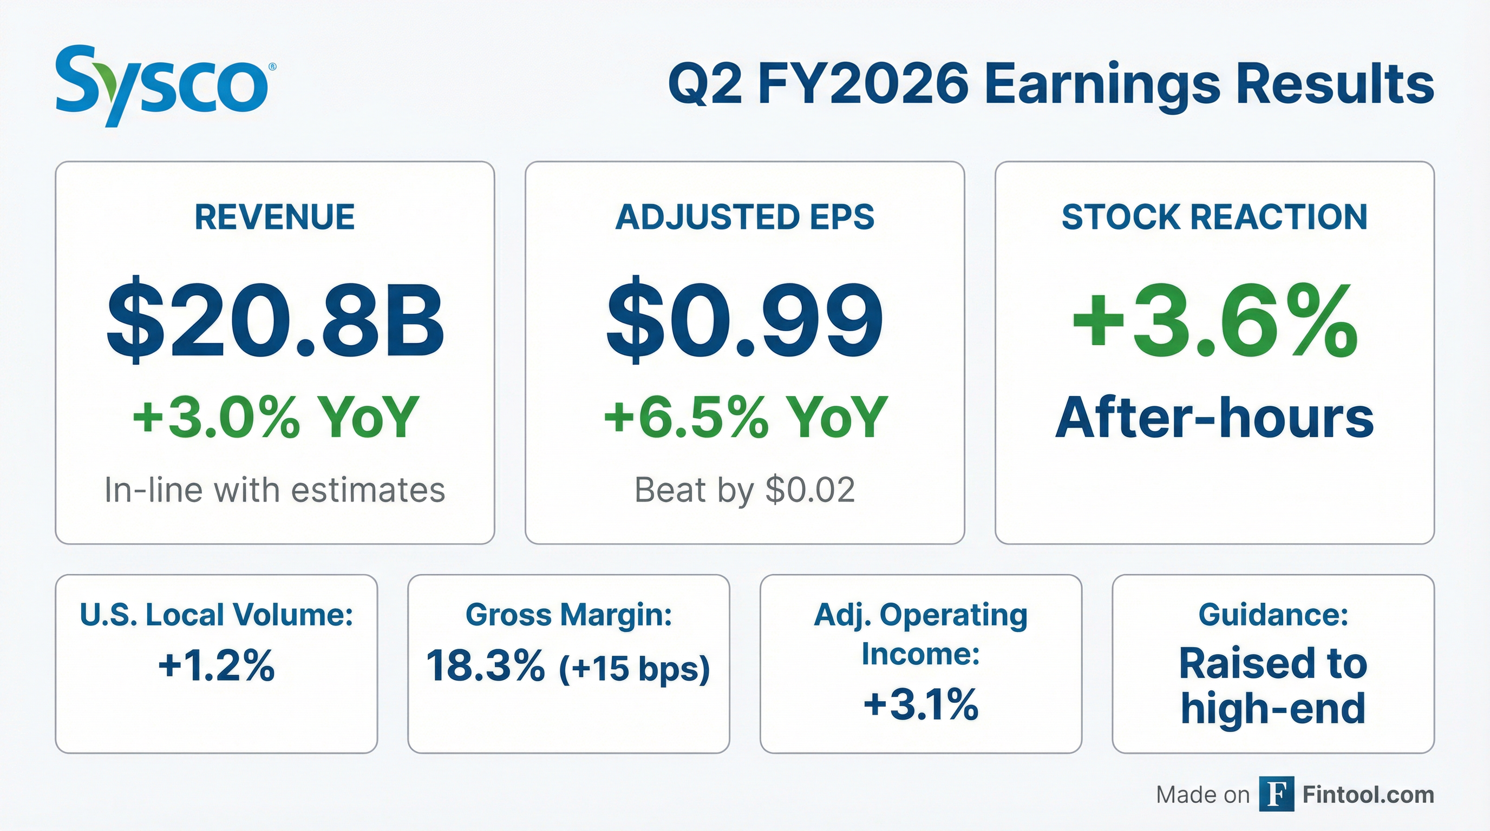Click the +6.5% YoY EPS growth
Screen dimensions: 1490x831
pos(744,417)
